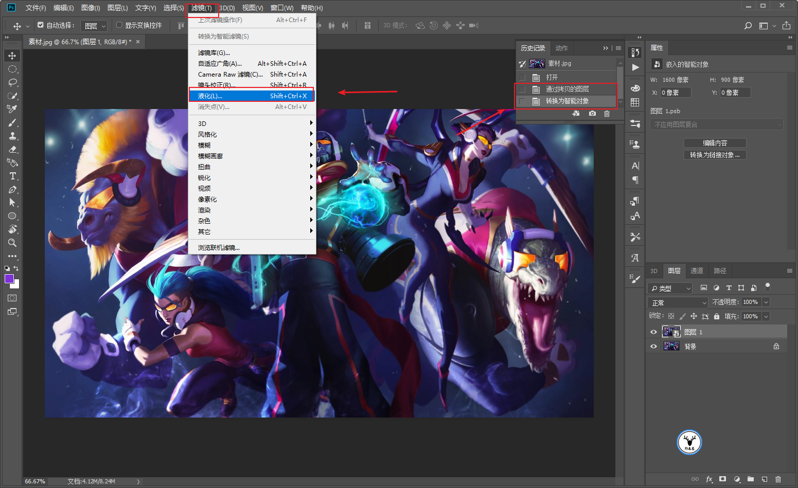Choose the Brush tool

12,122
